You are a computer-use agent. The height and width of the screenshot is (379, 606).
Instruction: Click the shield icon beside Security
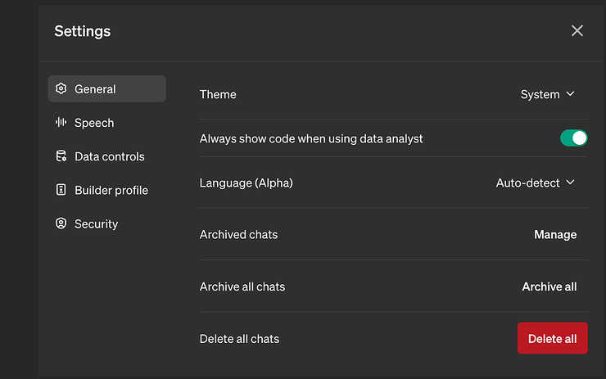click(x=61, y=223)
